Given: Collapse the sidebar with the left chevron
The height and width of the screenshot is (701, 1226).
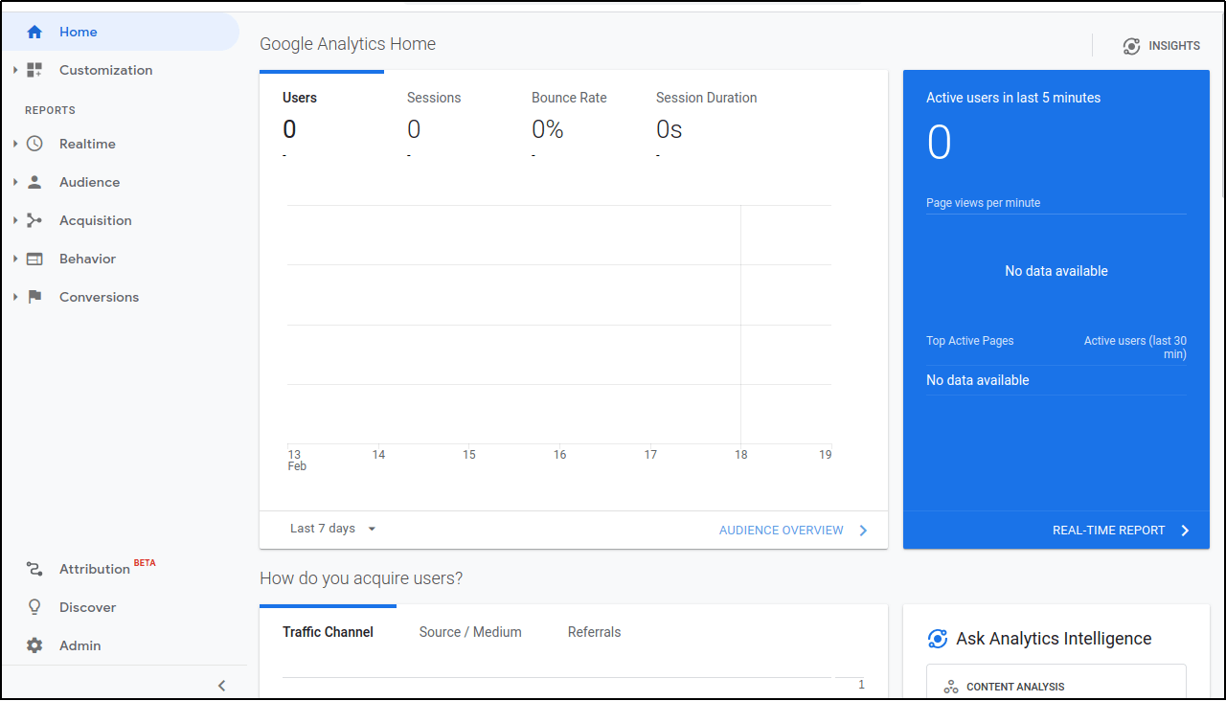Looking at the screenshot, I should [221, 685].
